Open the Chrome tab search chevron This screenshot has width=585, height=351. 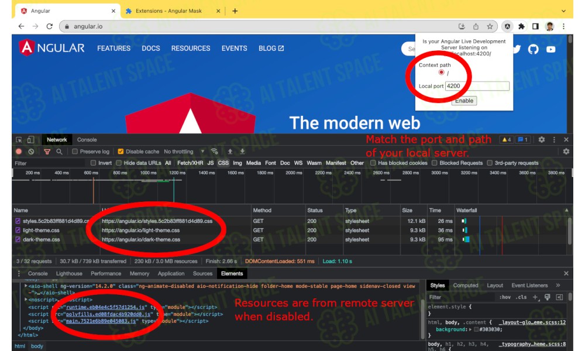(563, 11)
